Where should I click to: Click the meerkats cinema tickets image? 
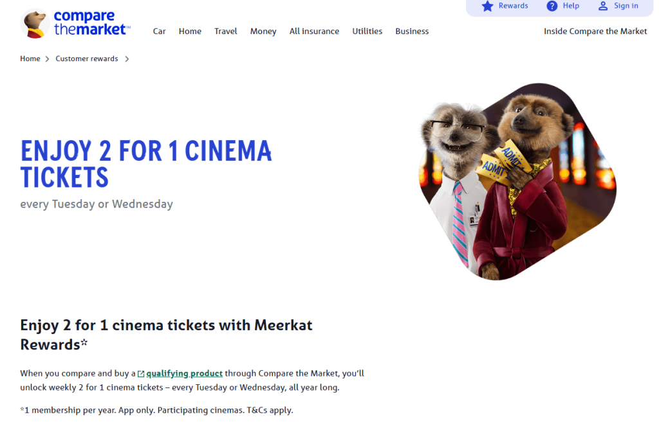(x=518, y=182)
